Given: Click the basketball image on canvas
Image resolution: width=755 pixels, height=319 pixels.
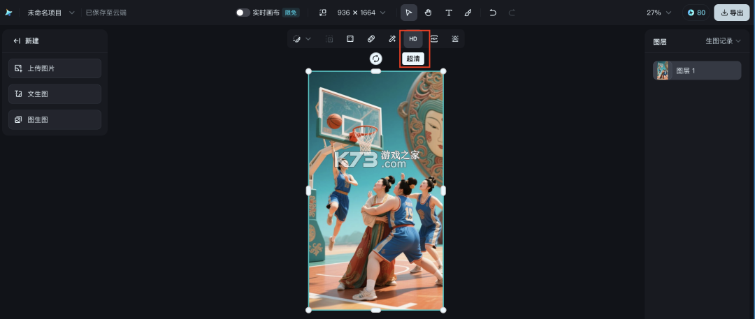Looking at the screenshot, I should click(x=375, y=191).
